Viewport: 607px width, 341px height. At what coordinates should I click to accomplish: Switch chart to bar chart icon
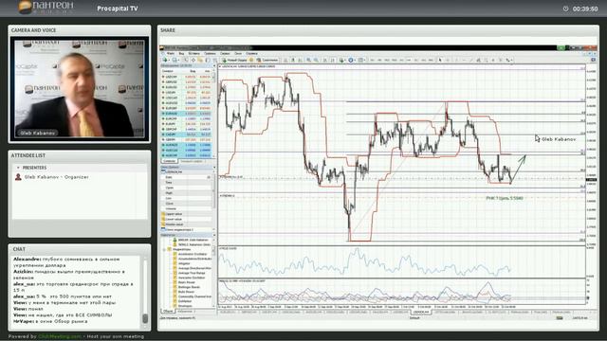point(285,60)
